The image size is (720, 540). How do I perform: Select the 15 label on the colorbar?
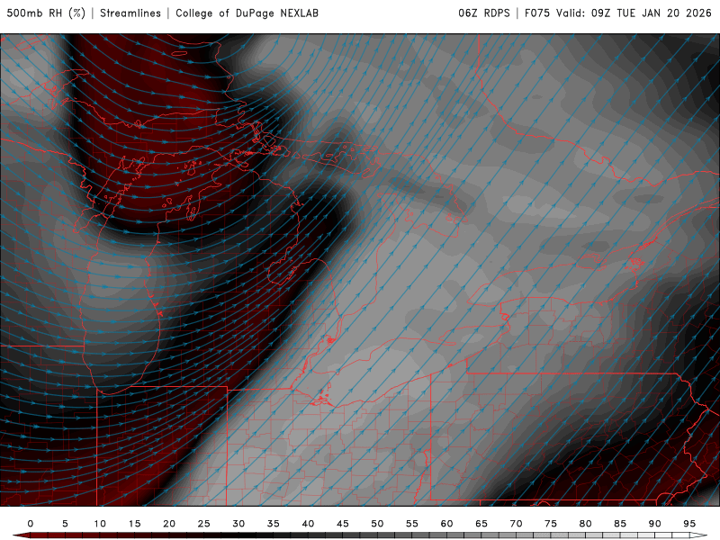tap(134, 524)
